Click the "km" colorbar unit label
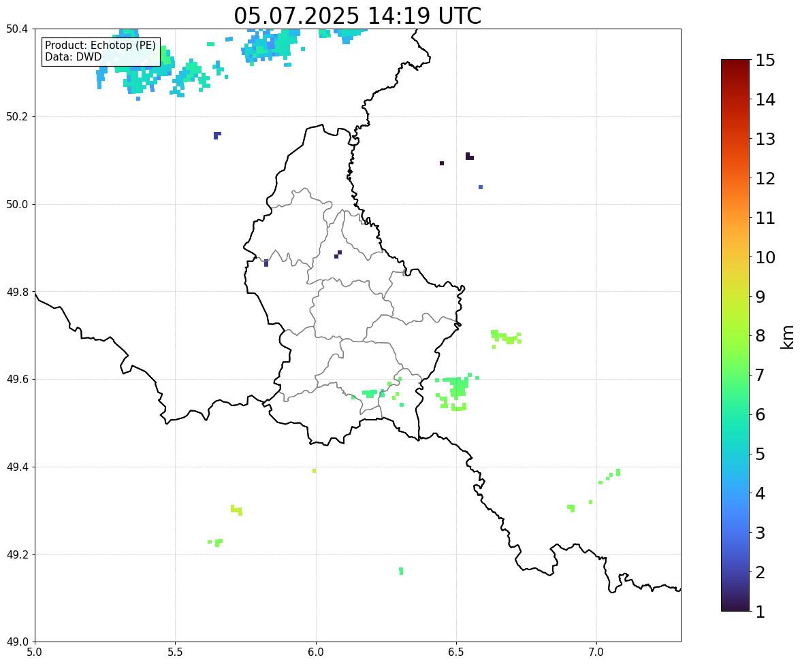Viewport: 802px width, 664px height. (788, 337)
